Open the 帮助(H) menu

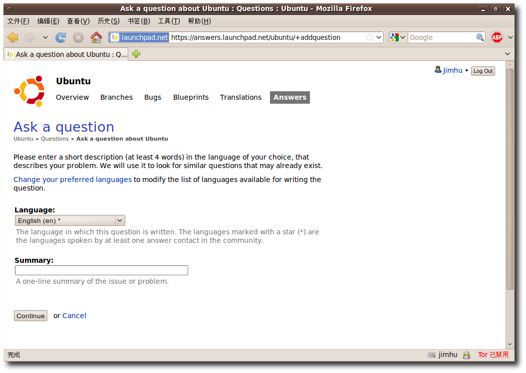pyautogui.click(x=199, y=21)
